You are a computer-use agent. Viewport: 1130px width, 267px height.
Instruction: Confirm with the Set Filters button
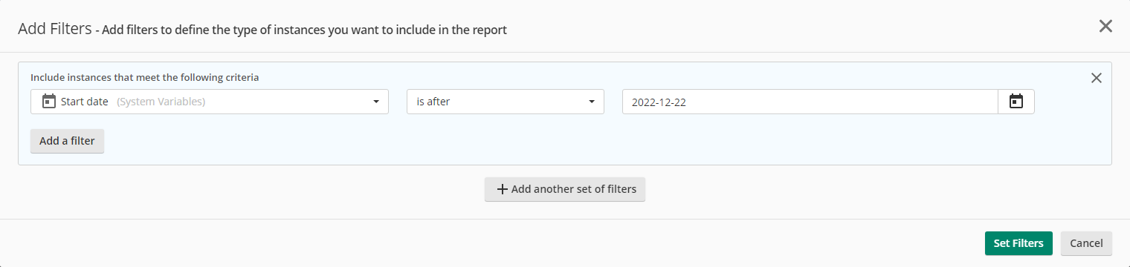pyautogui.click(x=1018, y=243)
